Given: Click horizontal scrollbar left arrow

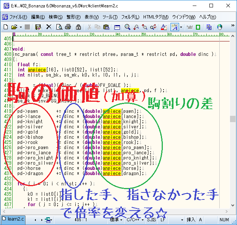Looking at the screenshot, I should [4, 211].
